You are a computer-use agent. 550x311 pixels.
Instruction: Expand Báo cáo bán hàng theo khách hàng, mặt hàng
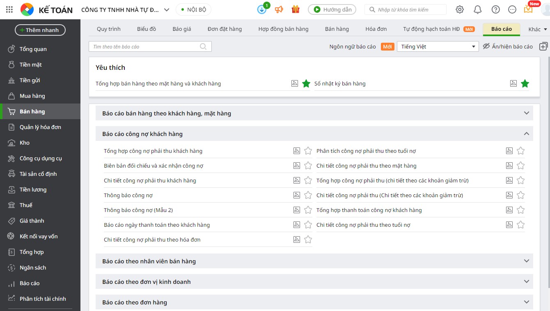pos(314,113)
